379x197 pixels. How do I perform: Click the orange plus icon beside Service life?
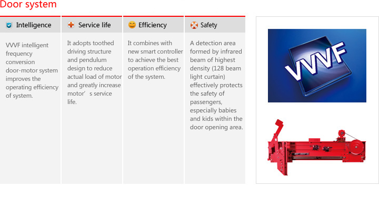click(71, 25)
